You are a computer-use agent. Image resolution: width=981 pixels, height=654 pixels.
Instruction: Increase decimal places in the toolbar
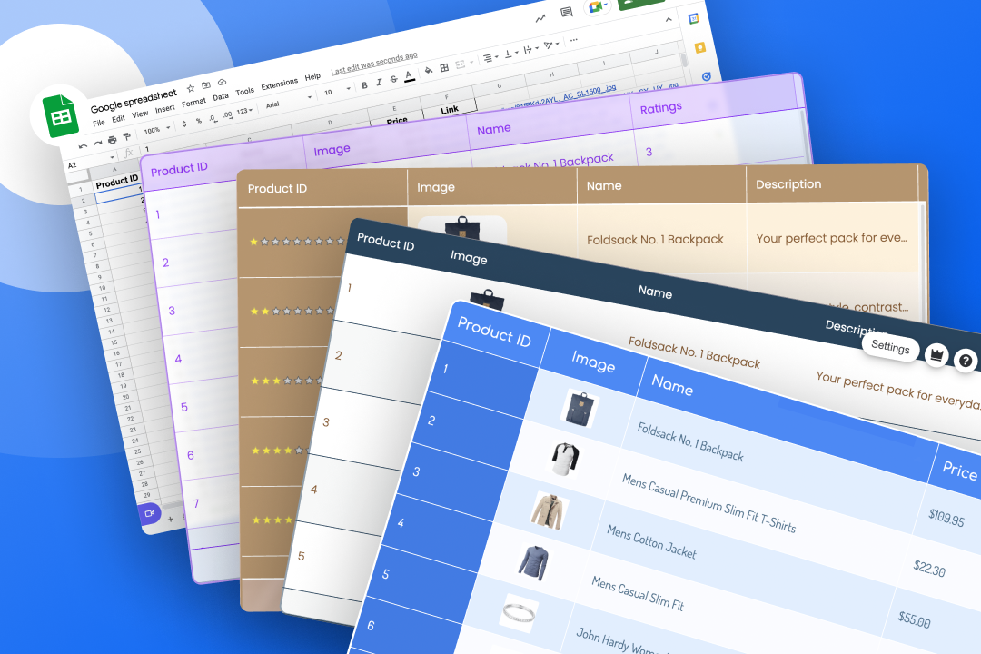[x=227, y=114]
